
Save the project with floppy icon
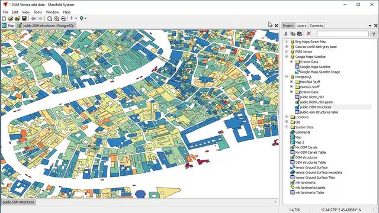24,18
